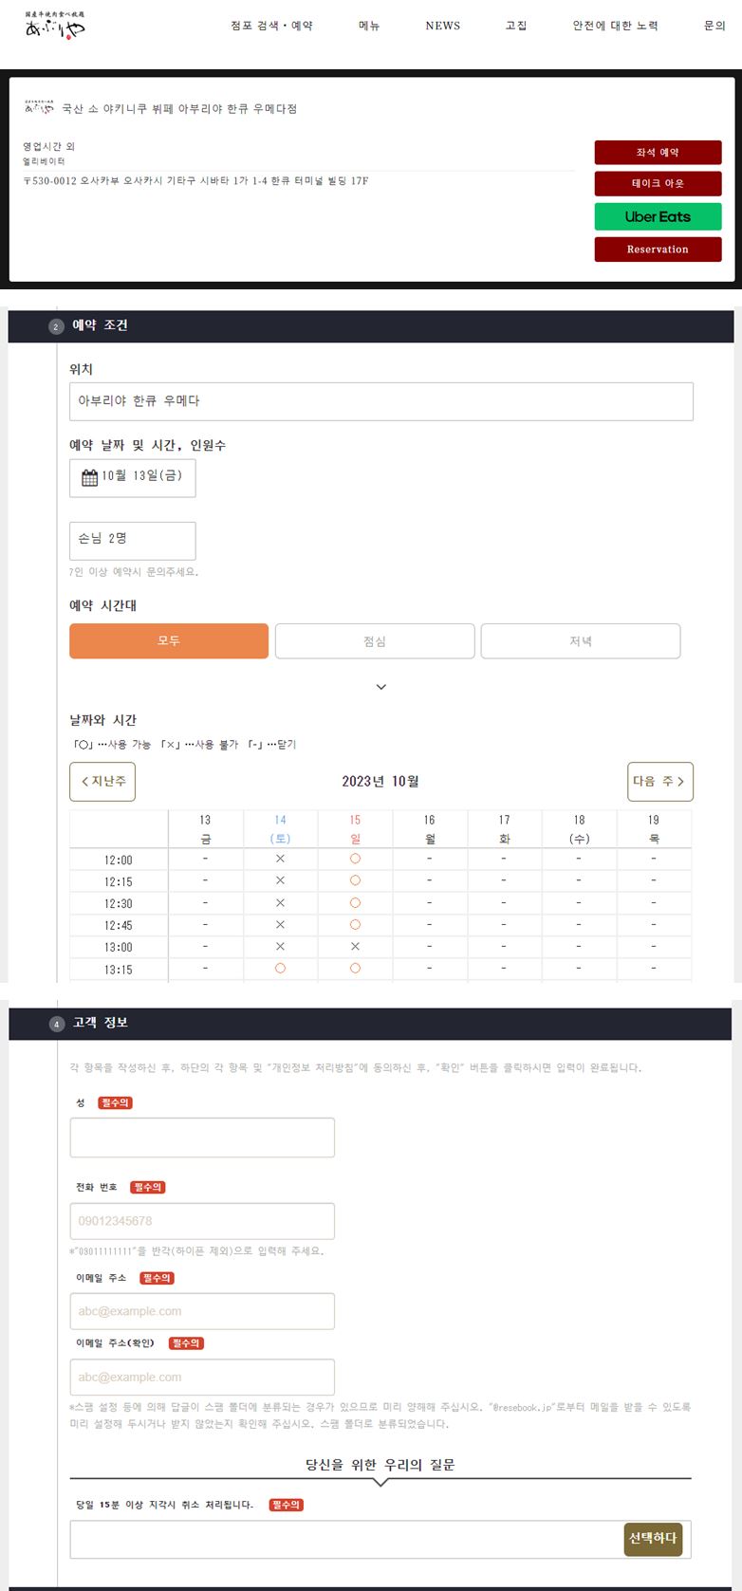The width and height of the screenshot is (742, 1591).
Task: Click the Reservation button
Action: (x=658, y=250)
